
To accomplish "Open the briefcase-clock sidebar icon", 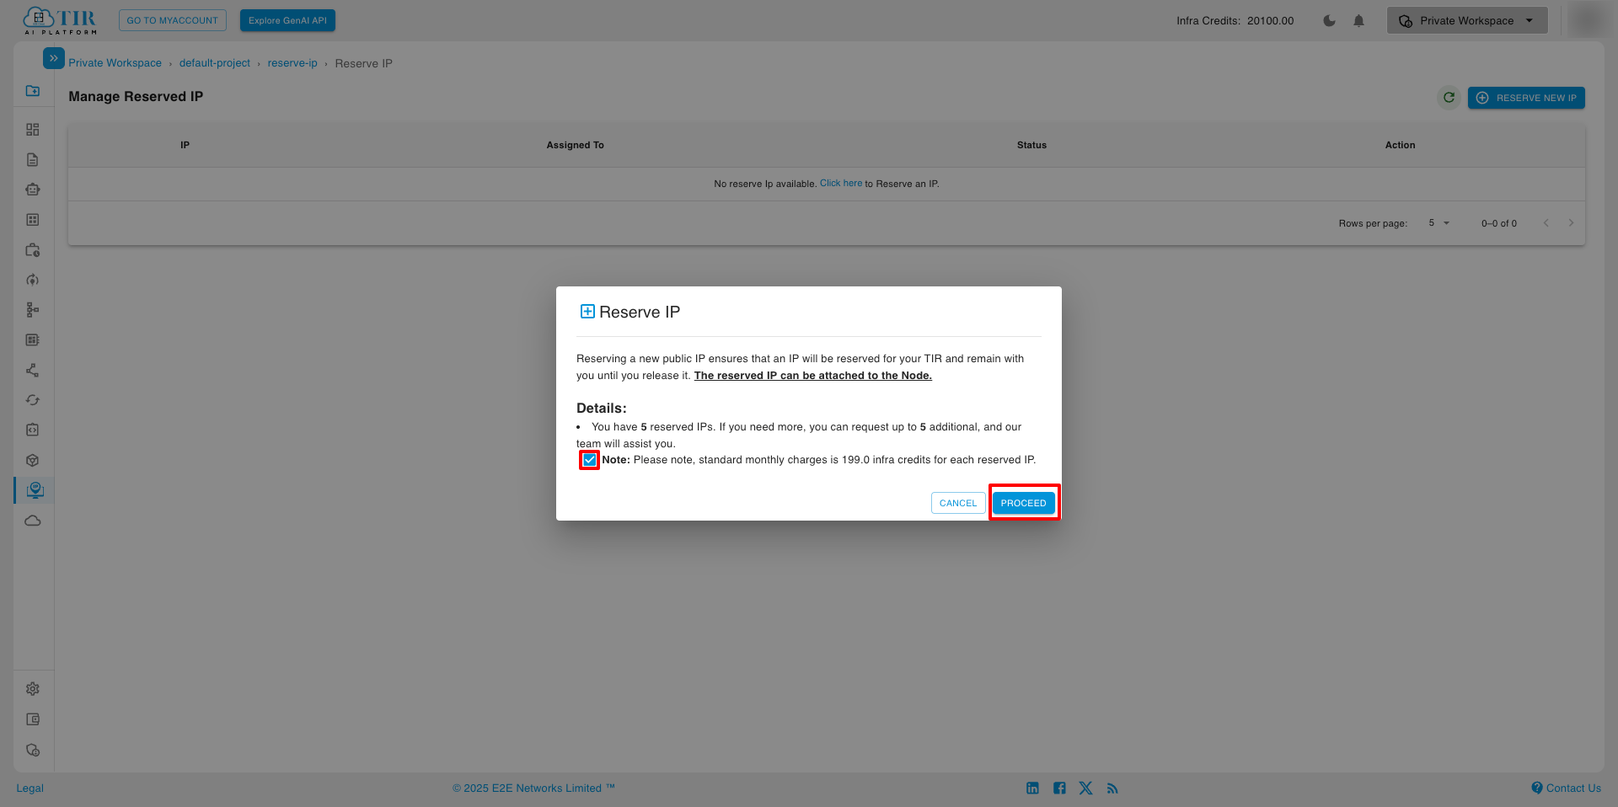I will (x=33, y=250).
